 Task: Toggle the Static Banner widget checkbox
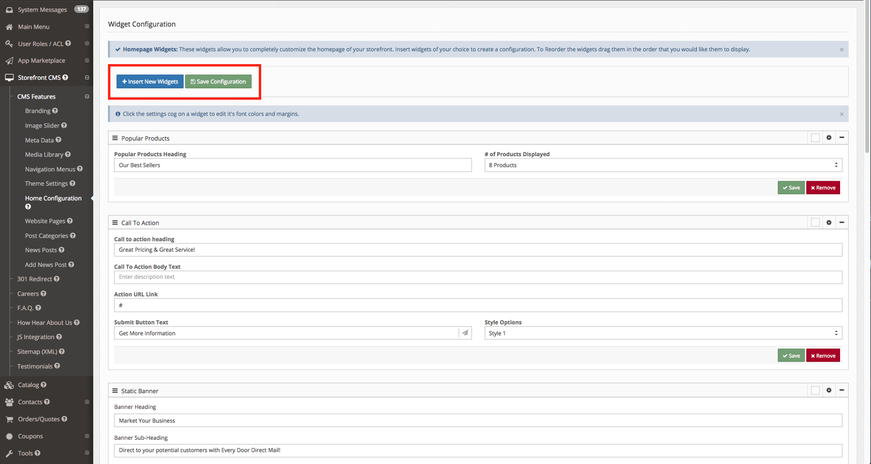815,390
